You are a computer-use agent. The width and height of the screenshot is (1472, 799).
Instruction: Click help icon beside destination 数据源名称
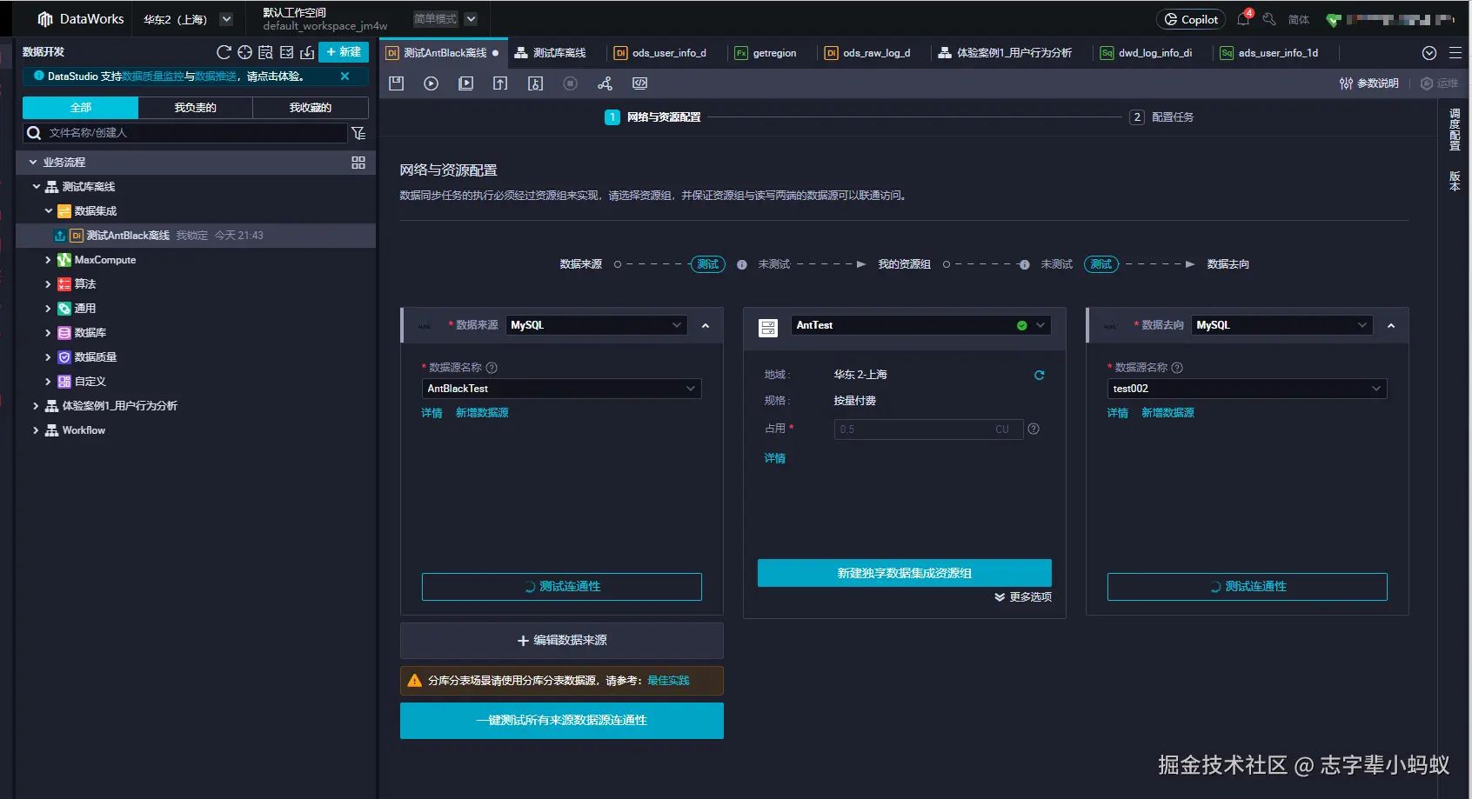coord(1177,368)
